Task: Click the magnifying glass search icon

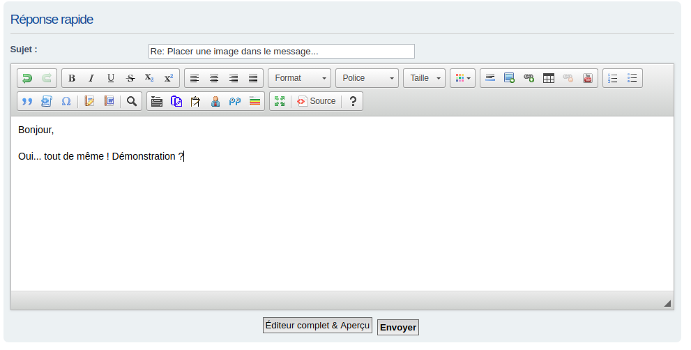Action: [131, 101]
